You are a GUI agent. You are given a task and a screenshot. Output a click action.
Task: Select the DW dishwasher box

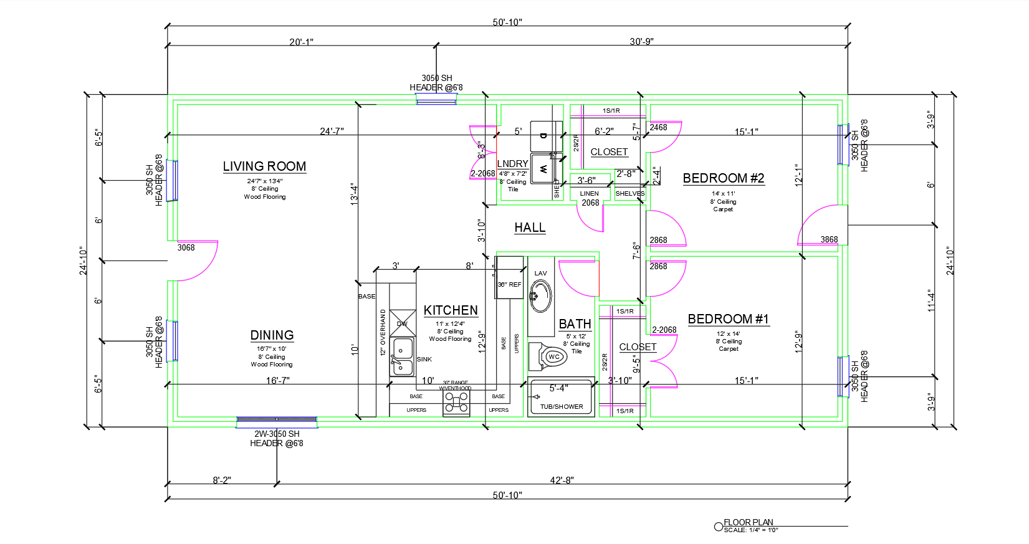point(403,323)
